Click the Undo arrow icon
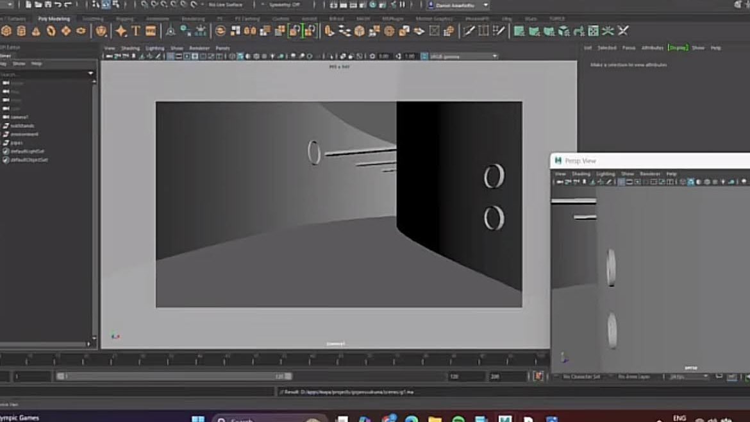The height and width of the screenshot is (422, 750). click(58, 4)
